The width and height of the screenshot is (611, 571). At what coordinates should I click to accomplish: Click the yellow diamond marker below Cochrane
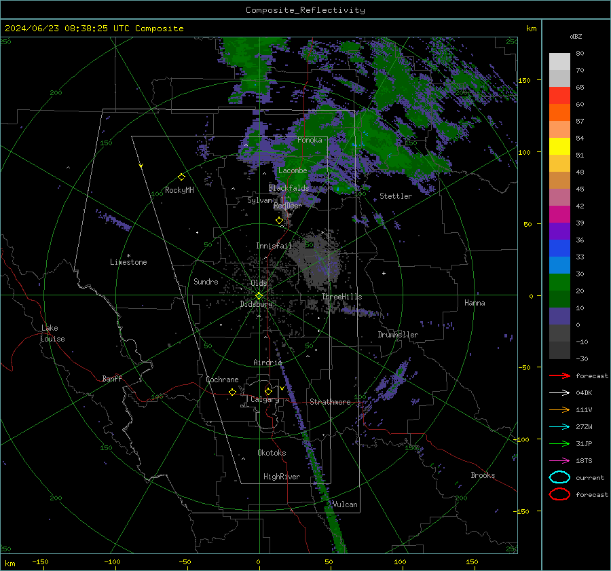coord(232,392)
